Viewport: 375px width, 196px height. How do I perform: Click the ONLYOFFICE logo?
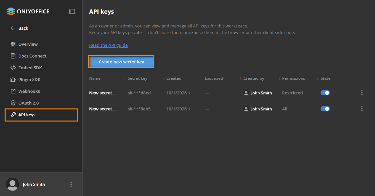pos(28,11)
